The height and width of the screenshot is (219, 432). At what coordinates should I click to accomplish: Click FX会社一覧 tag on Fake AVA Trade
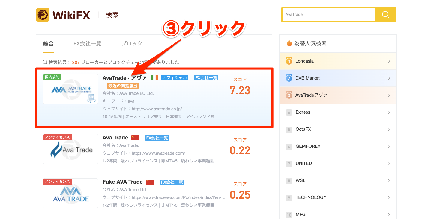pos(172,182)
